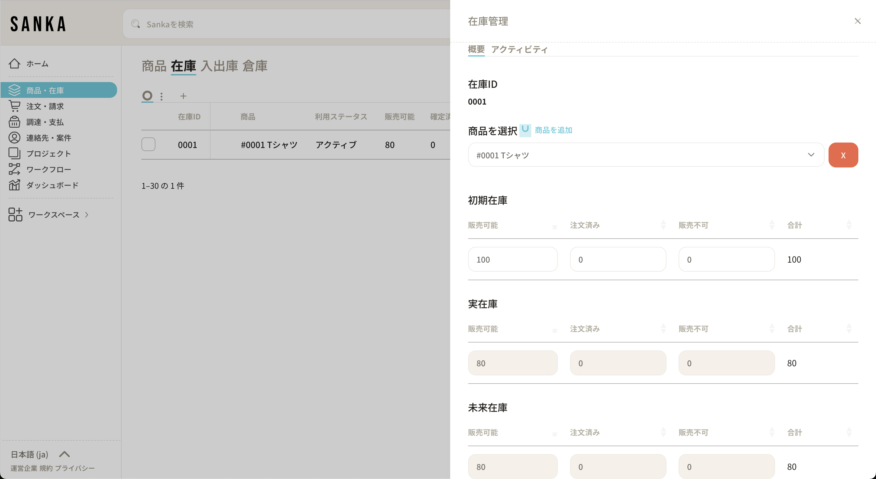Switch to 入出庫 tab
876x479 pixels.
219,66
